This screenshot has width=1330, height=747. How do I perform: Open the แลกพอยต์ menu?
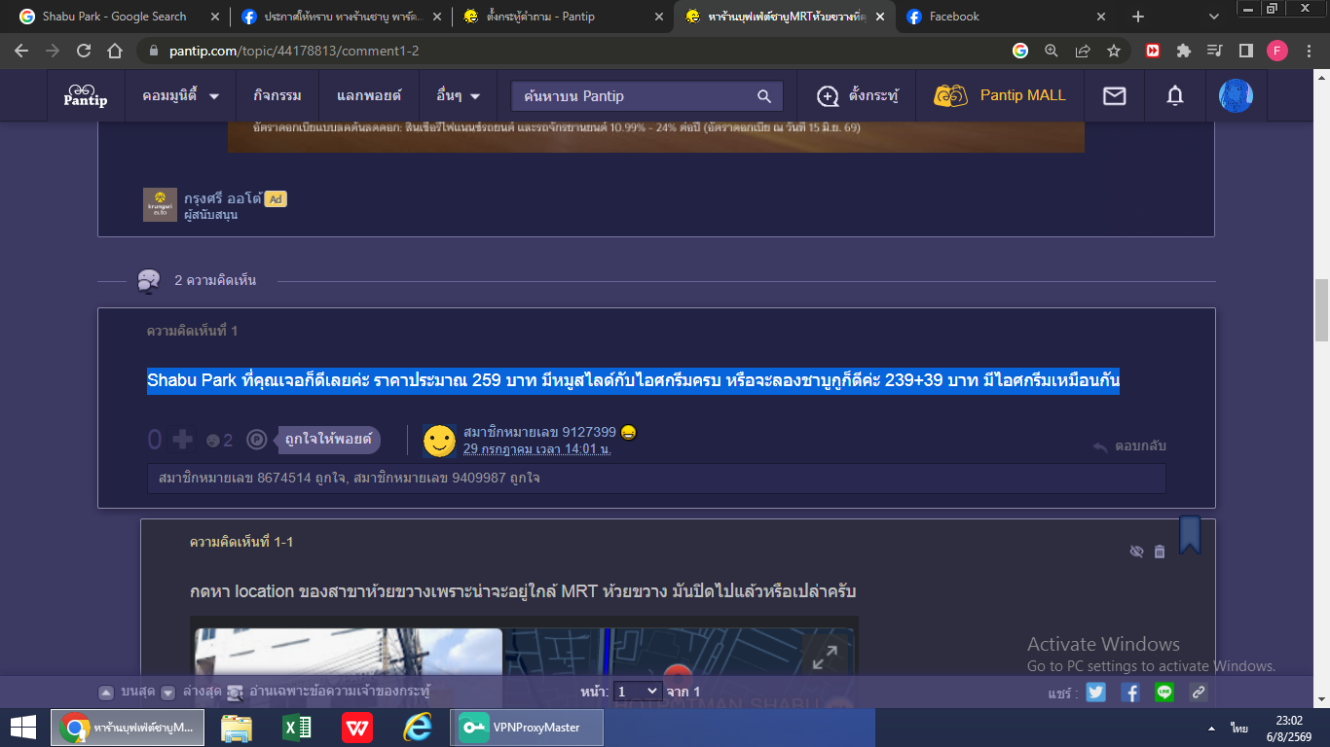pyautogui.click(x=368, y=95)
